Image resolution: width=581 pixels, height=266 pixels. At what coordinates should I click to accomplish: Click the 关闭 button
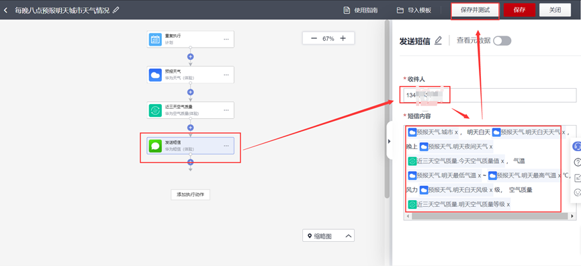(x=555, y=10)
